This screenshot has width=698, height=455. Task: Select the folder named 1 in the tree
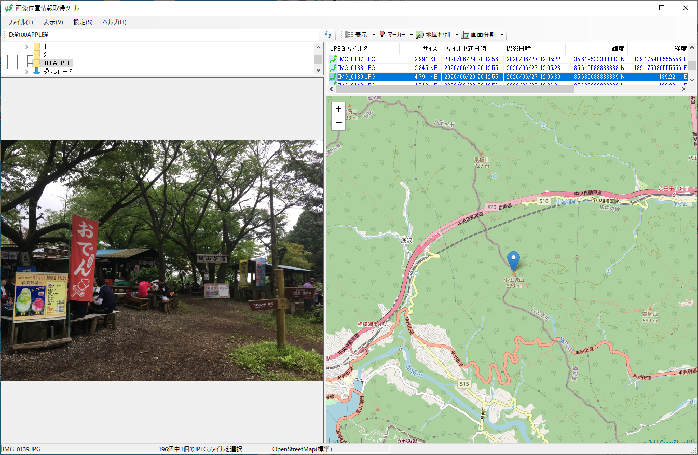click(x=45, y=47)
